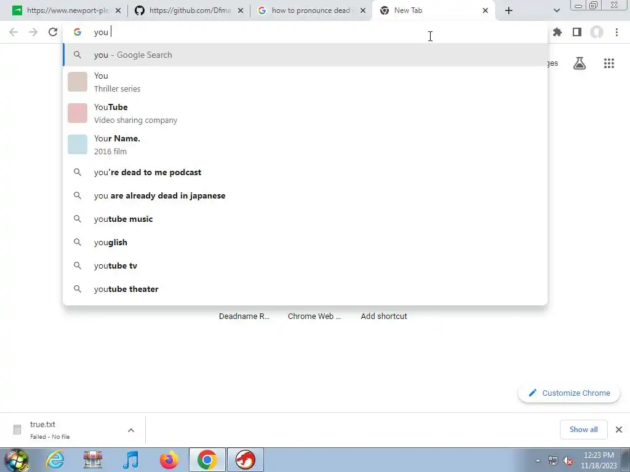
Task: Select the 'youtube music' suggestion
Action: [x=305, y=219]
